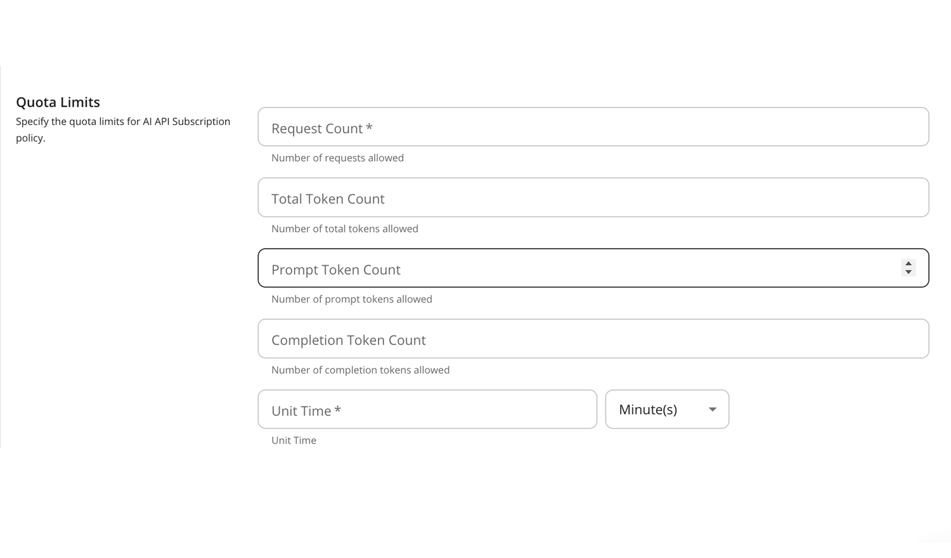Click the Number of total tokens allowed text
Image resolution: width=951 pixels, height=558 pixels.
pyautogui.click(x=345, y=228)
